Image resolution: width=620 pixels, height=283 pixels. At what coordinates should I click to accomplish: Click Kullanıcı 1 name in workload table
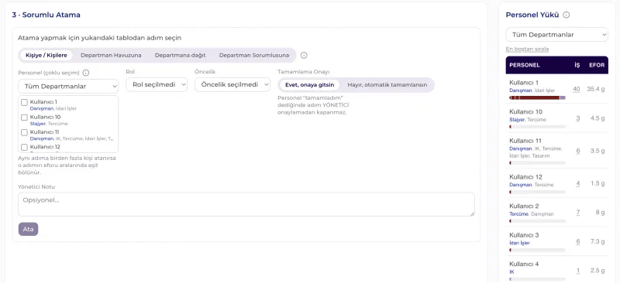tap(524, 83)
